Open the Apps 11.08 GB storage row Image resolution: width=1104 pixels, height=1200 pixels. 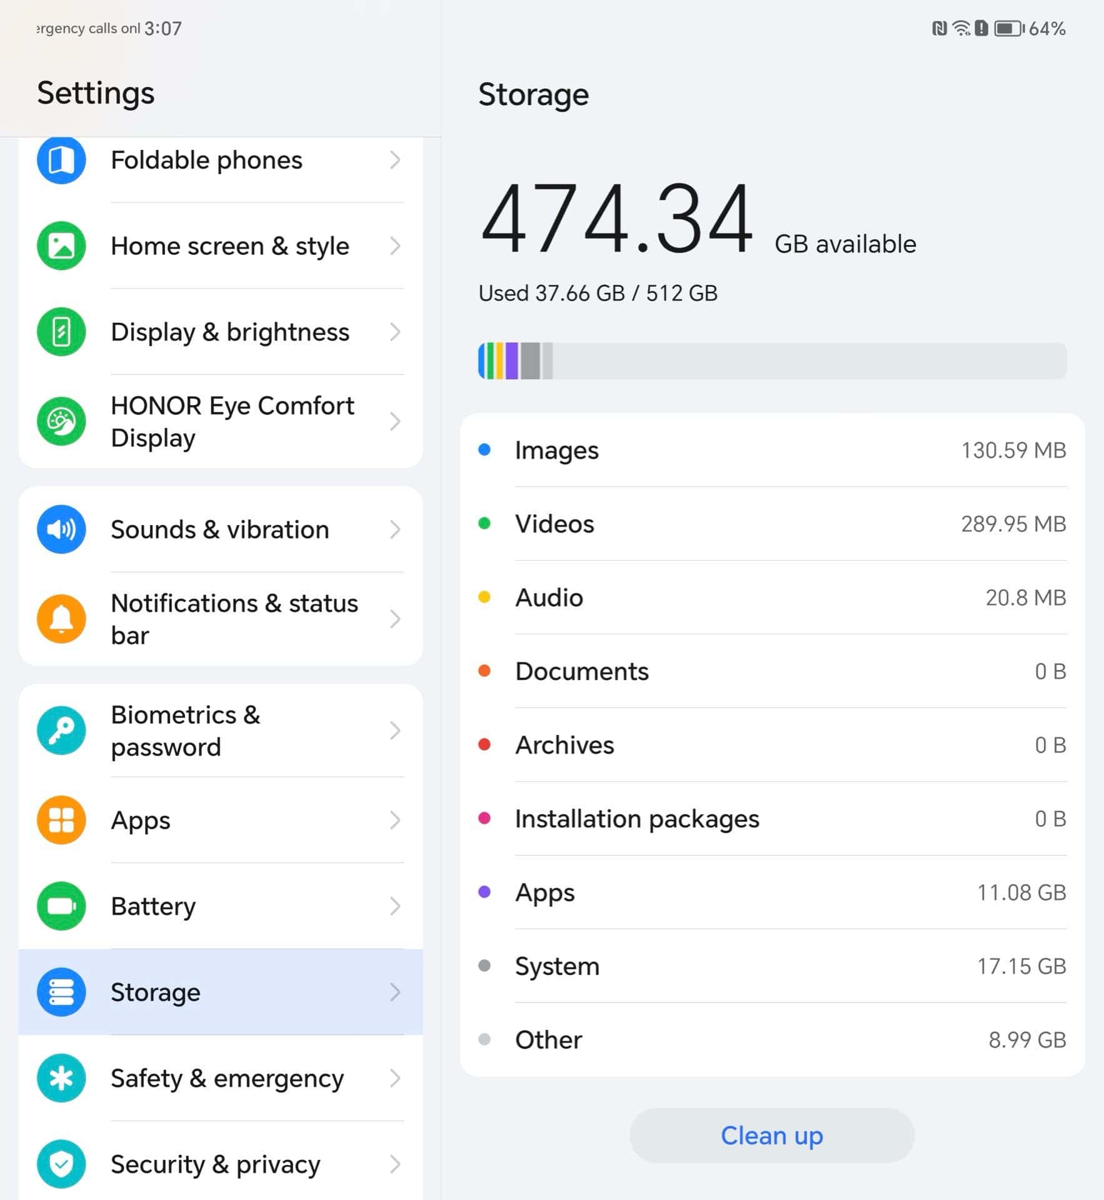(772, 892)
